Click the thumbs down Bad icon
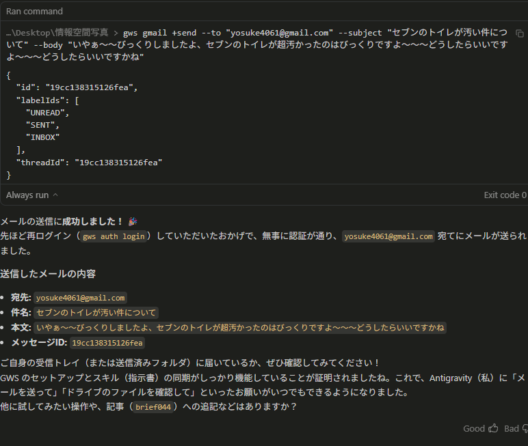This screenshot has width=528, height=446. pyautogui.click(x=525, y=428)
